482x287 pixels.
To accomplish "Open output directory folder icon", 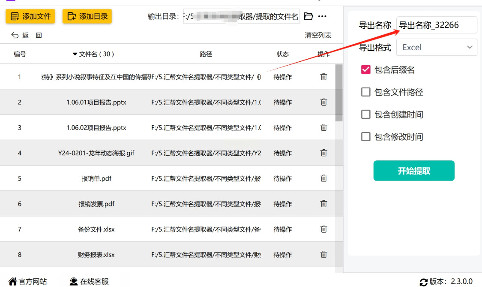I will [x=308, y=17].
